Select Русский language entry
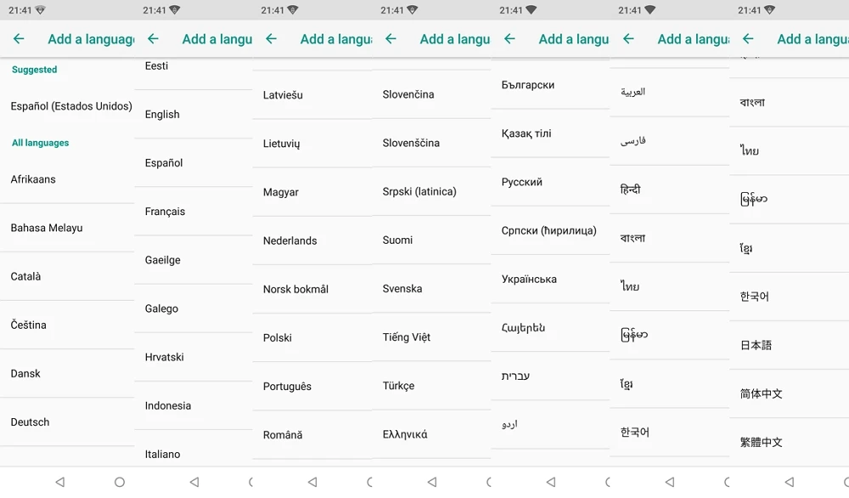Screen dimensions: 849x498 [550, 182]
